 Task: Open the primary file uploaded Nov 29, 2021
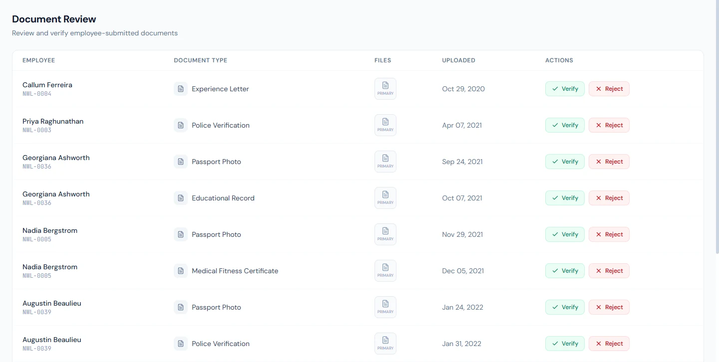pyautogui.click(x=385, y=234)
